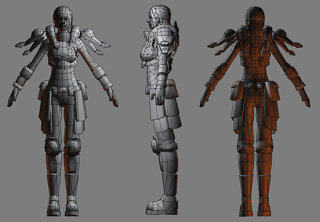The height and width of the screenshot is (222, 320).
Task: Pick the face of the front-view model
Action: [x=63, y=22]
